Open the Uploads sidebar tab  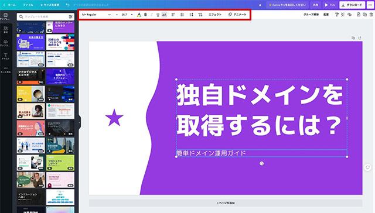point(5,43)
